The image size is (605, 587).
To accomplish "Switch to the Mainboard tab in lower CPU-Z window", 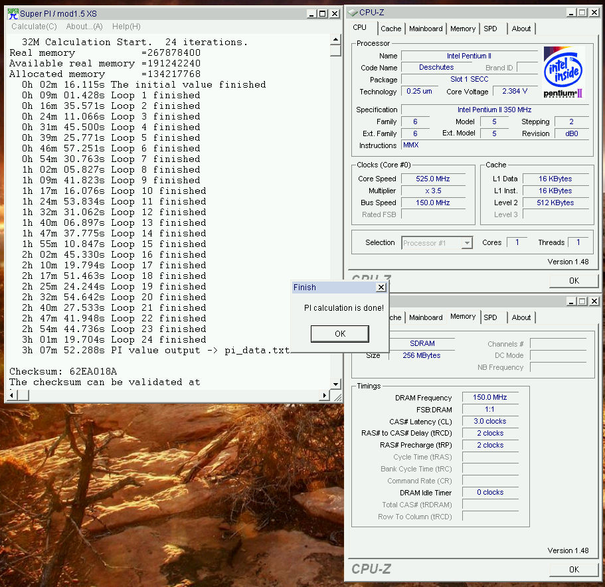I will point(426,317).
